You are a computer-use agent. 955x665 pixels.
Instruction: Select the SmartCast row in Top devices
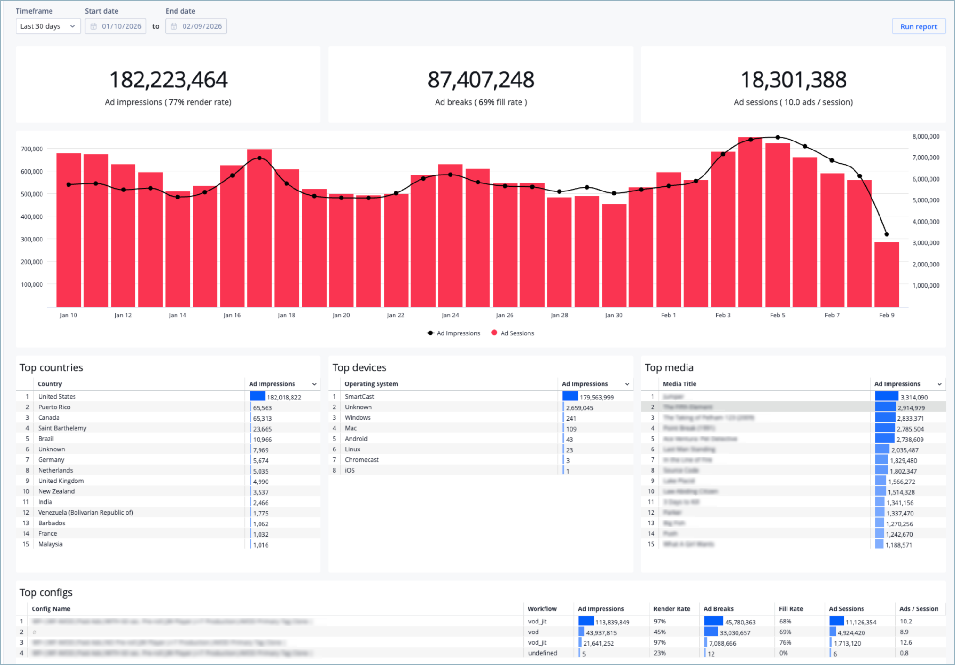448,396
